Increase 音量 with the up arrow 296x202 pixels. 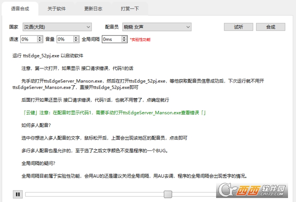point(76,38)
